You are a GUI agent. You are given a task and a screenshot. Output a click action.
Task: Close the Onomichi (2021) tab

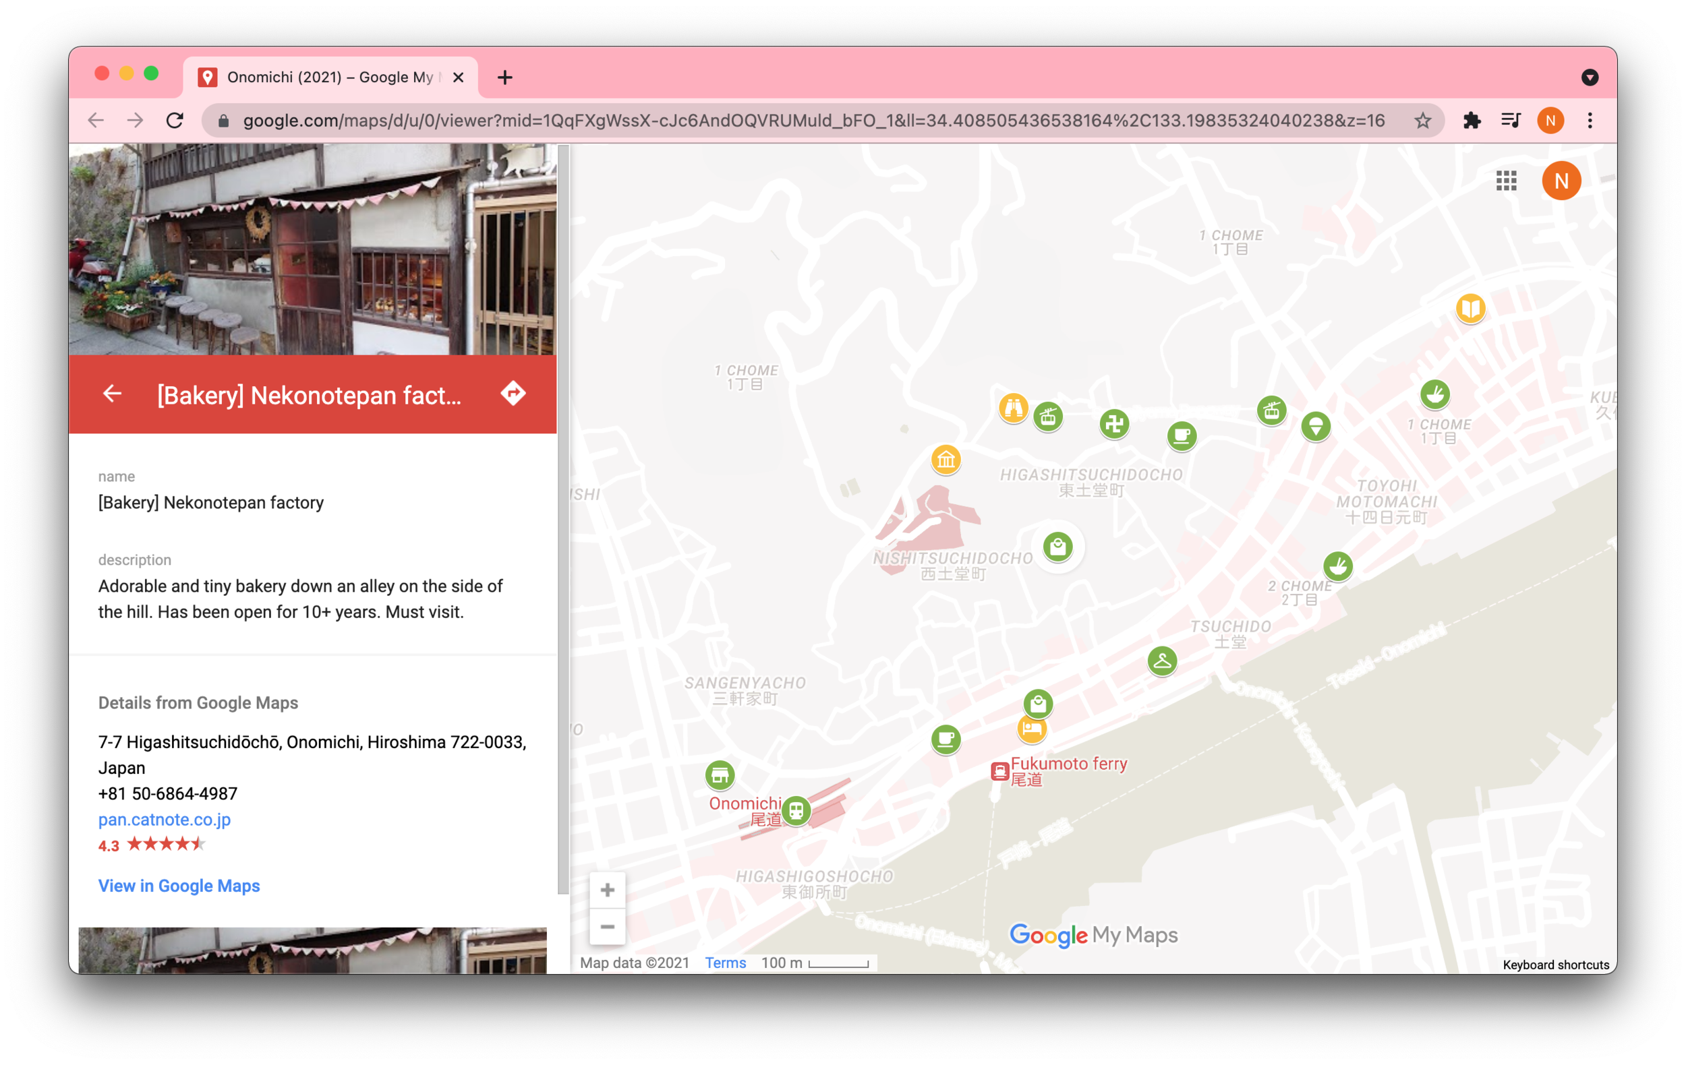click(x=459, y=77)
